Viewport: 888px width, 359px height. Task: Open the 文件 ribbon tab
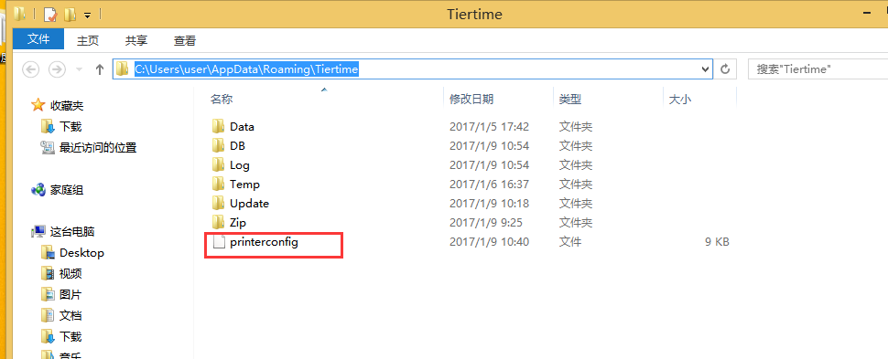point(38,39)
